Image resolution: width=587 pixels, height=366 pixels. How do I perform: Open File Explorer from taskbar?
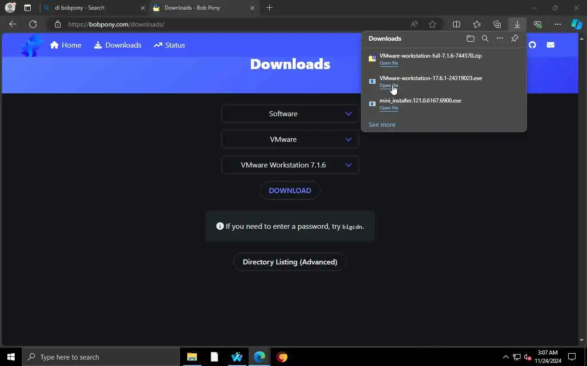tap(192, 357)
